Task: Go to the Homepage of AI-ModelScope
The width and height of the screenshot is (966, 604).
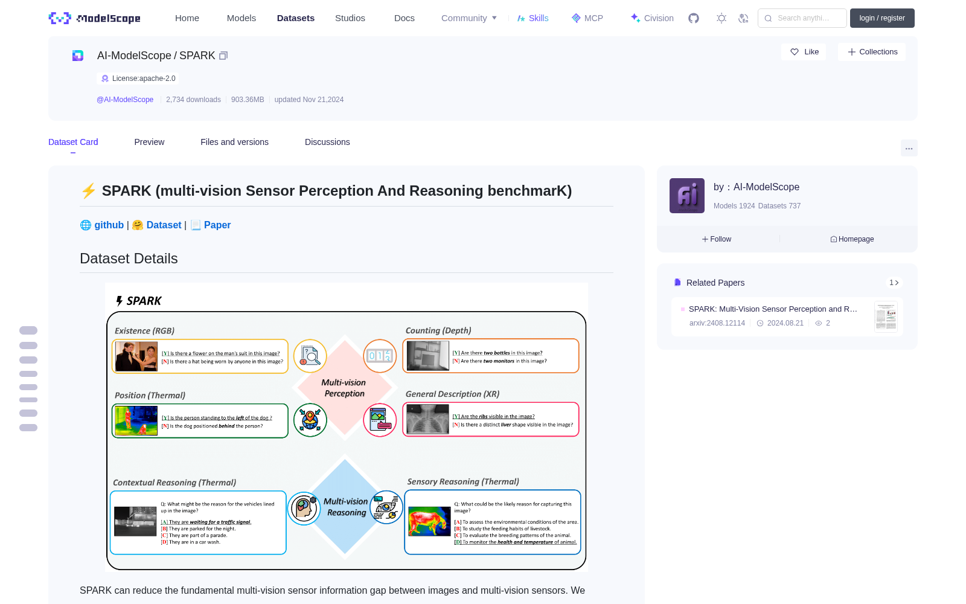Action: point(852,239)
